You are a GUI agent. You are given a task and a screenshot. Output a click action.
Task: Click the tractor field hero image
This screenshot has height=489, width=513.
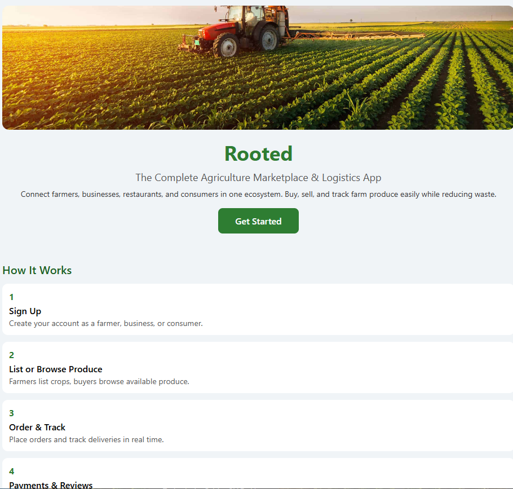pyautogui.click(x=258, y=68)
